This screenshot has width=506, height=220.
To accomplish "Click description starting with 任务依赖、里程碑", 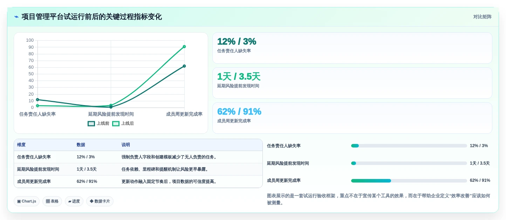I will pyautogui.click(x=165, y=169).
